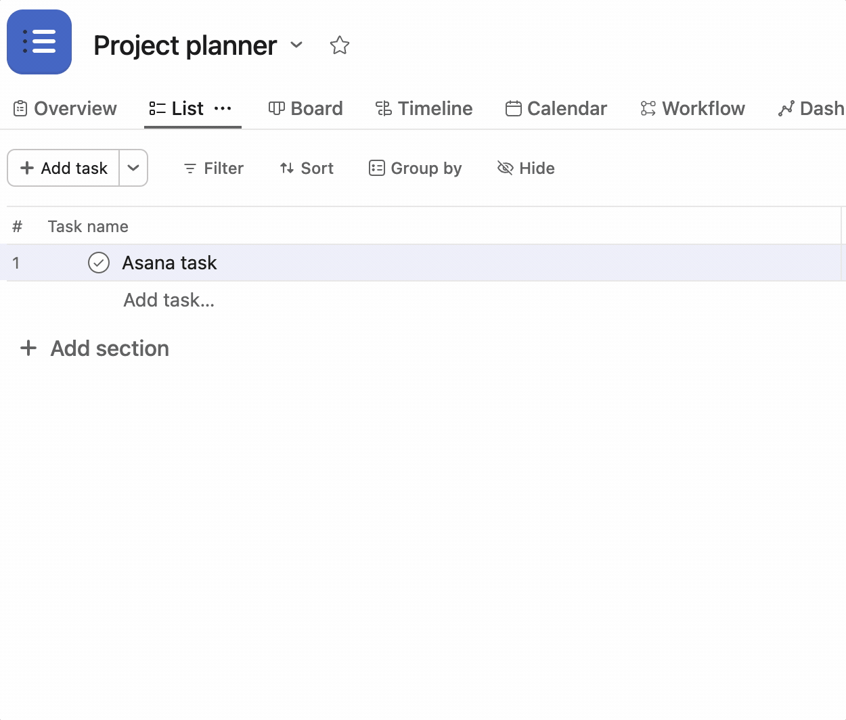Open the Sort options
Image resolution: width=846 pixels, height=720 pixels.
(x=307, y=168)
